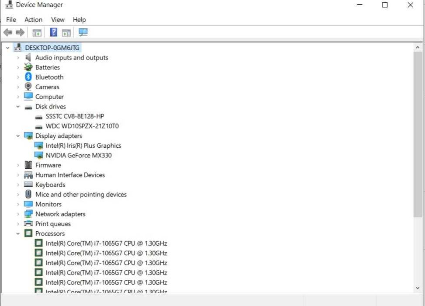Click the Monitors category icon

28,204
